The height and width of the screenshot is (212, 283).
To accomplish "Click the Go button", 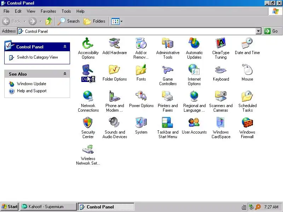I will click(x=271, y=31).
